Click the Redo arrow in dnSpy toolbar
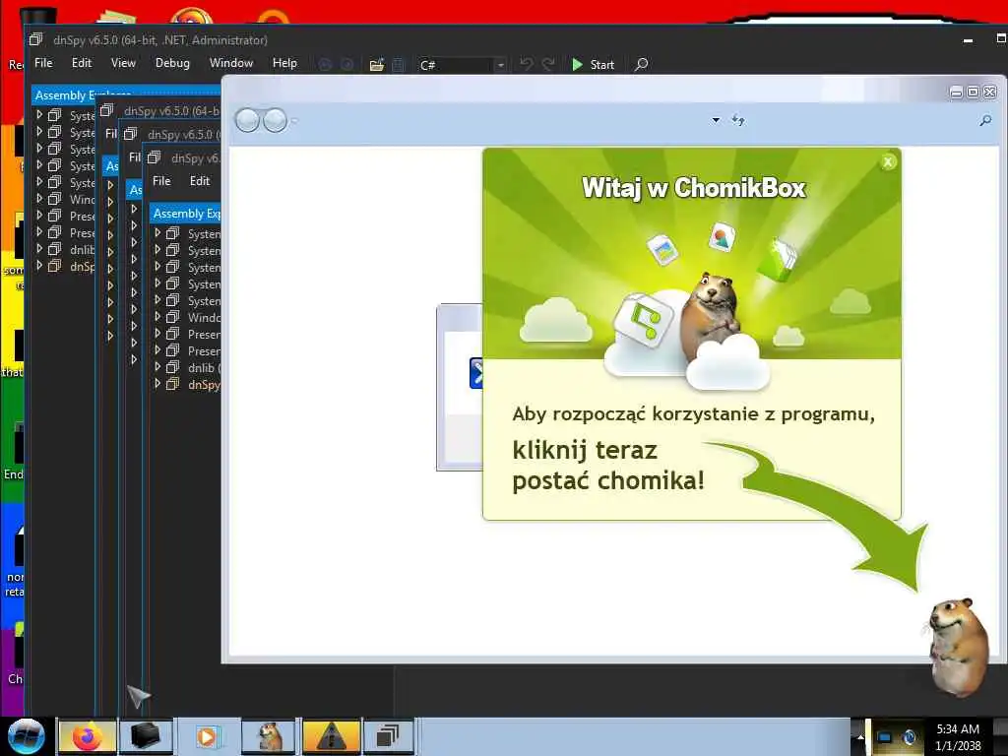The height and width of the screenshot is (756, 1008). coord(548,64)
